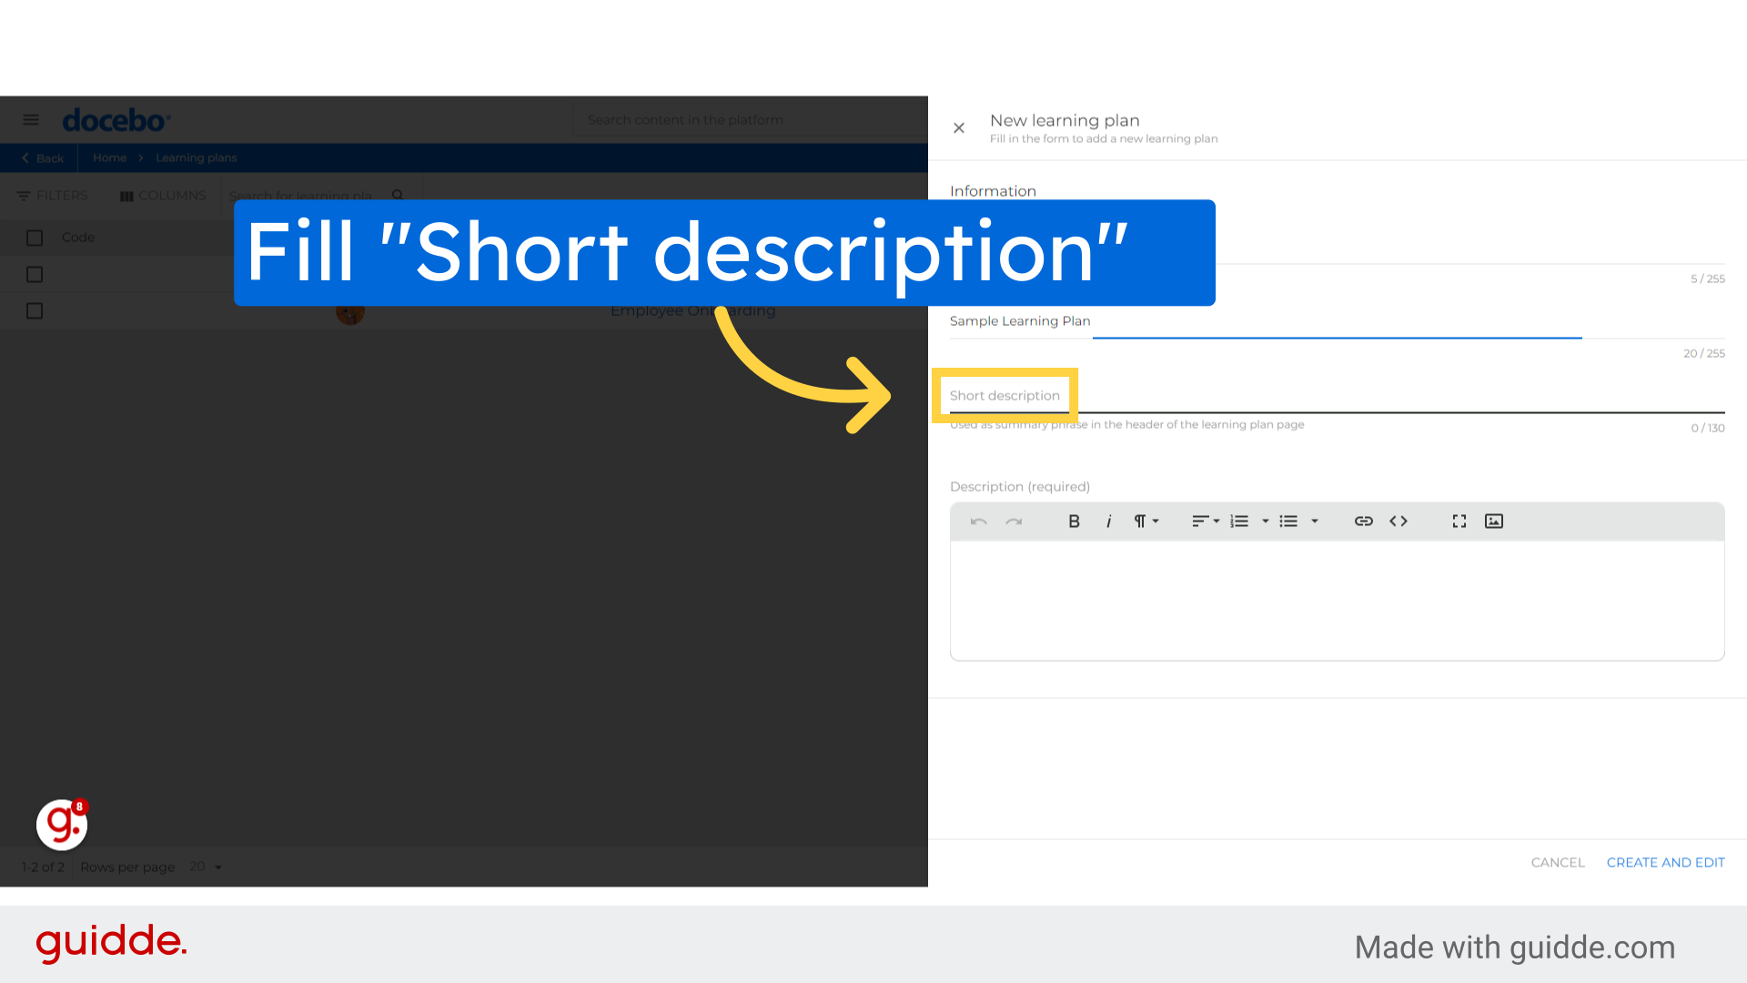Check the second learning plan row checkbox
This screenshot has height=983, width=1747.
coord(34,274)
